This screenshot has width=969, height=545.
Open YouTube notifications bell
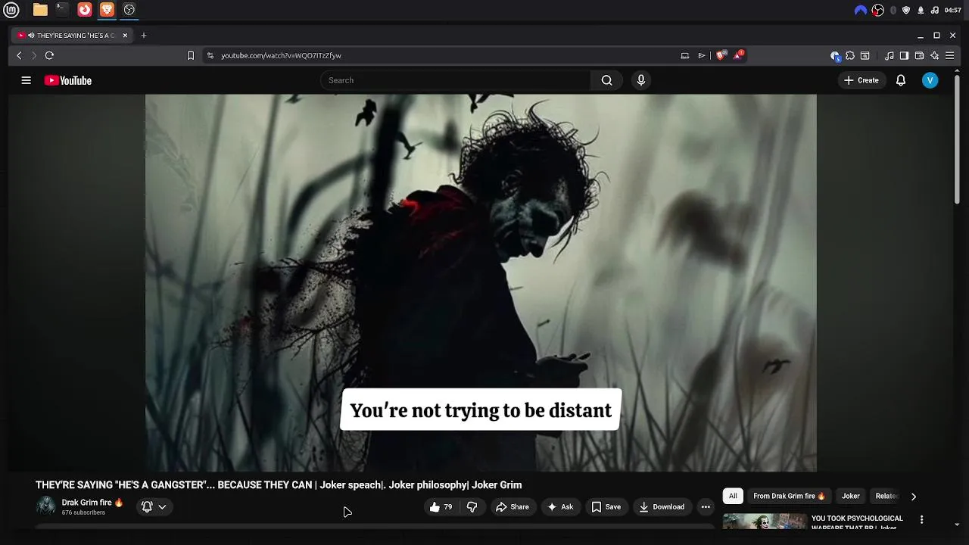pyautogui.click(x=901, y=80)
